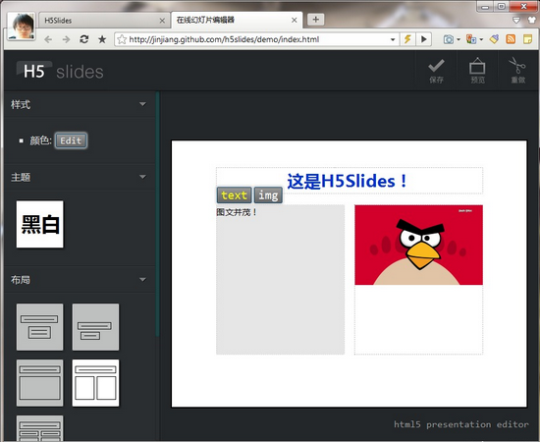Collapse the 主题 theme section
The width and height of the screenshot is (540, 442).
(x=142, y=177)
